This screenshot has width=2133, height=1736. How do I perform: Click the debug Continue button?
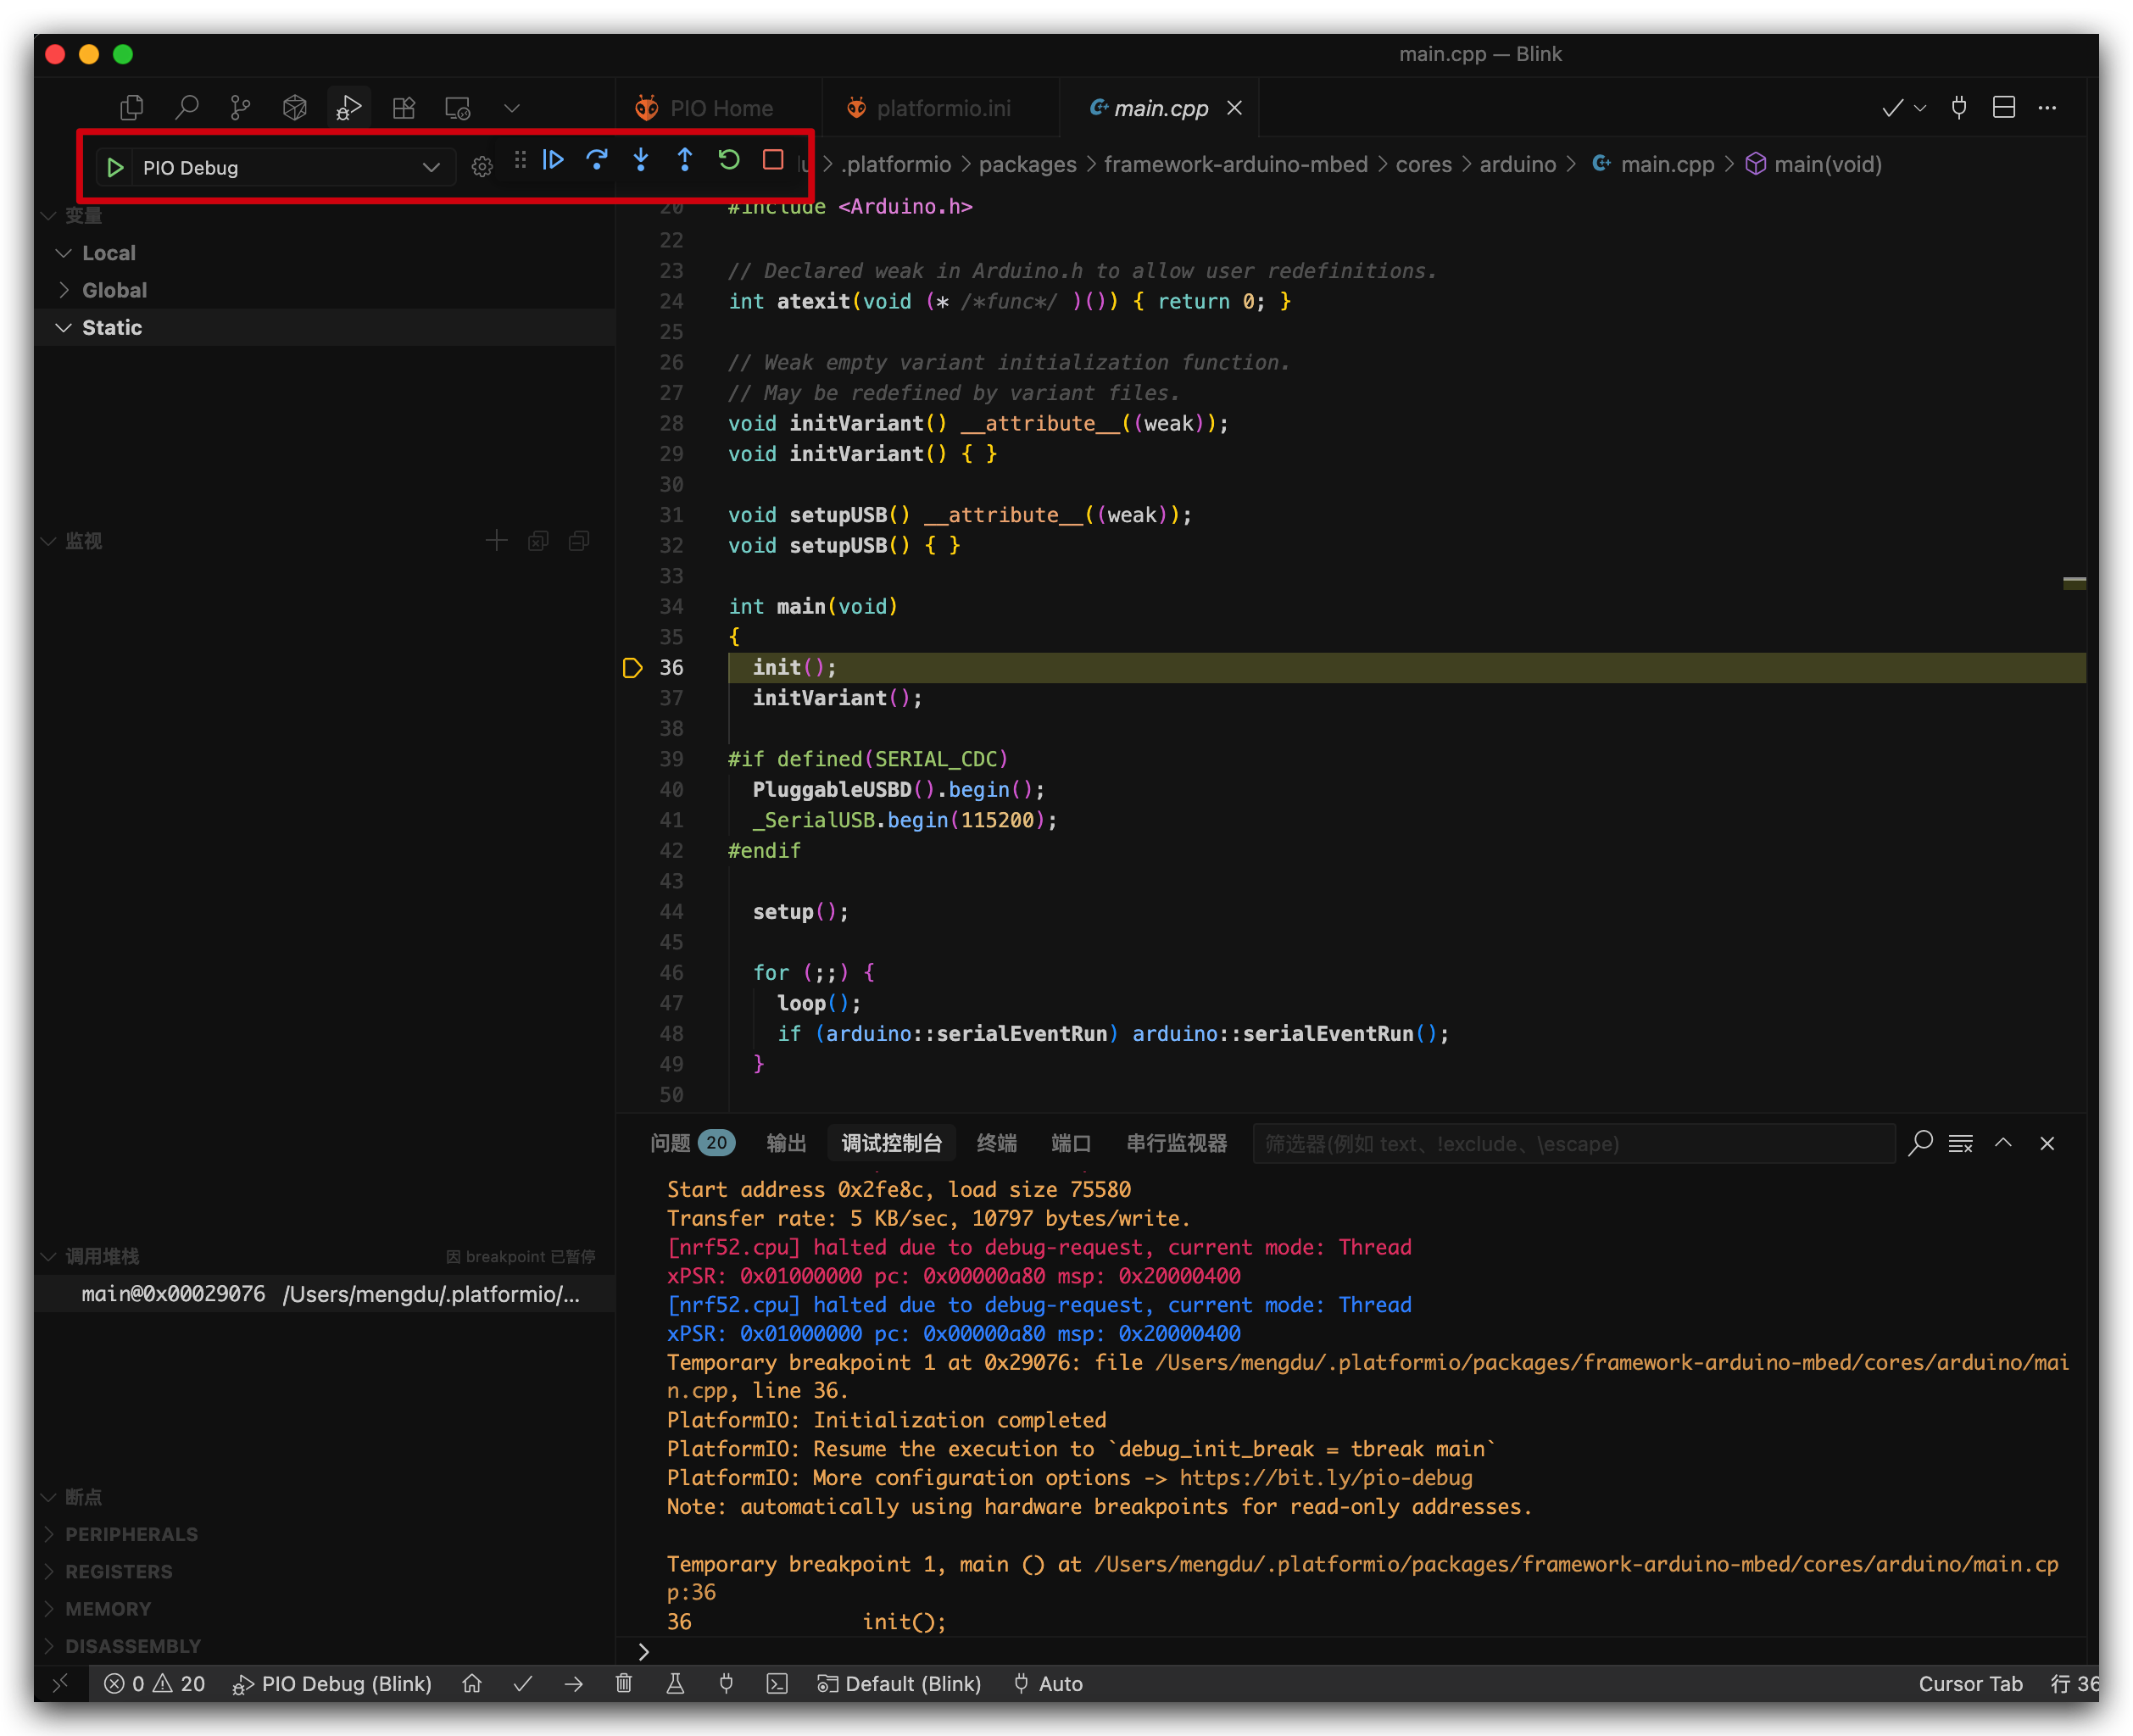point(553,160)
